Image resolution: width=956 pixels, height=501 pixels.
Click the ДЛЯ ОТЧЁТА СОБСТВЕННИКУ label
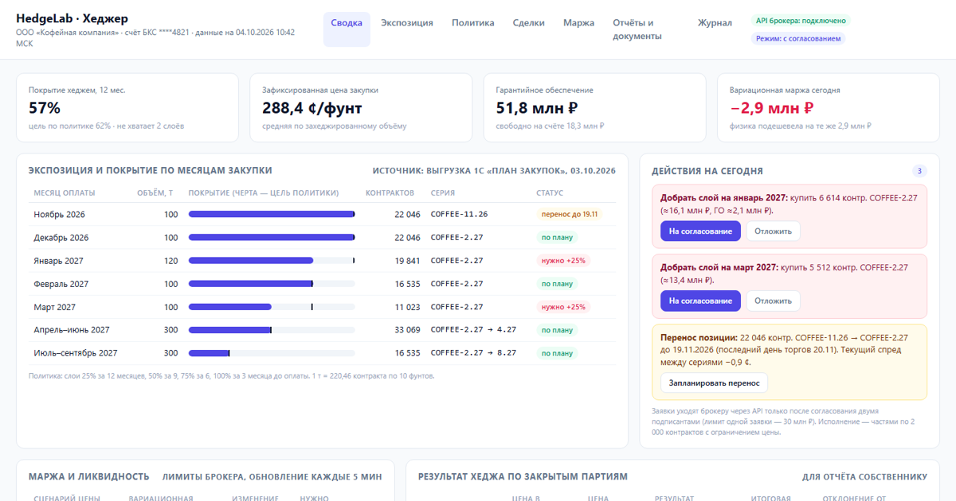click(x=864, y=477)
